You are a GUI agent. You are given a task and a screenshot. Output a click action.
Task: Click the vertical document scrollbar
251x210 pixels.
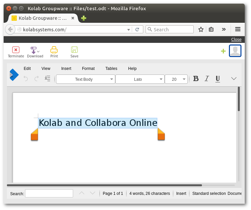[x=239, y=99]
